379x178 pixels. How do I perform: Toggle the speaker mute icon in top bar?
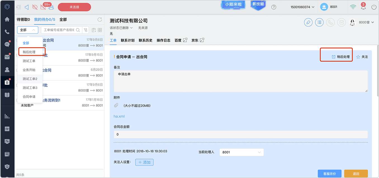[x=27, y=7]
